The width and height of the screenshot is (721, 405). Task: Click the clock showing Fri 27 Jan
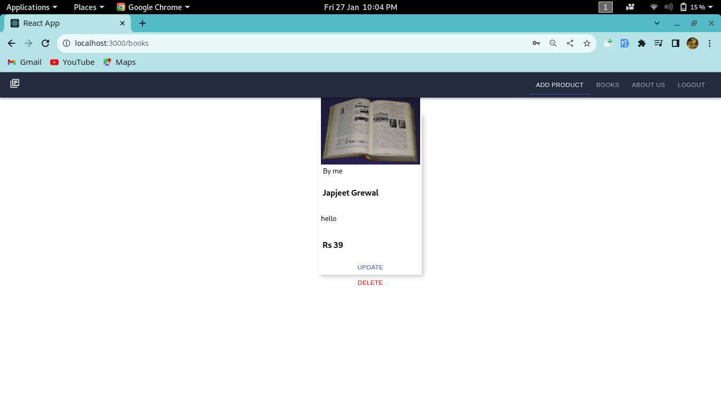tap(360, 7)
